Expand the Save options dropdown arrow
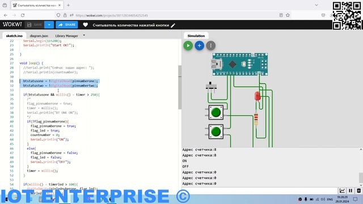The width and height of the screenshot is (363, 204). coord(49,25)
